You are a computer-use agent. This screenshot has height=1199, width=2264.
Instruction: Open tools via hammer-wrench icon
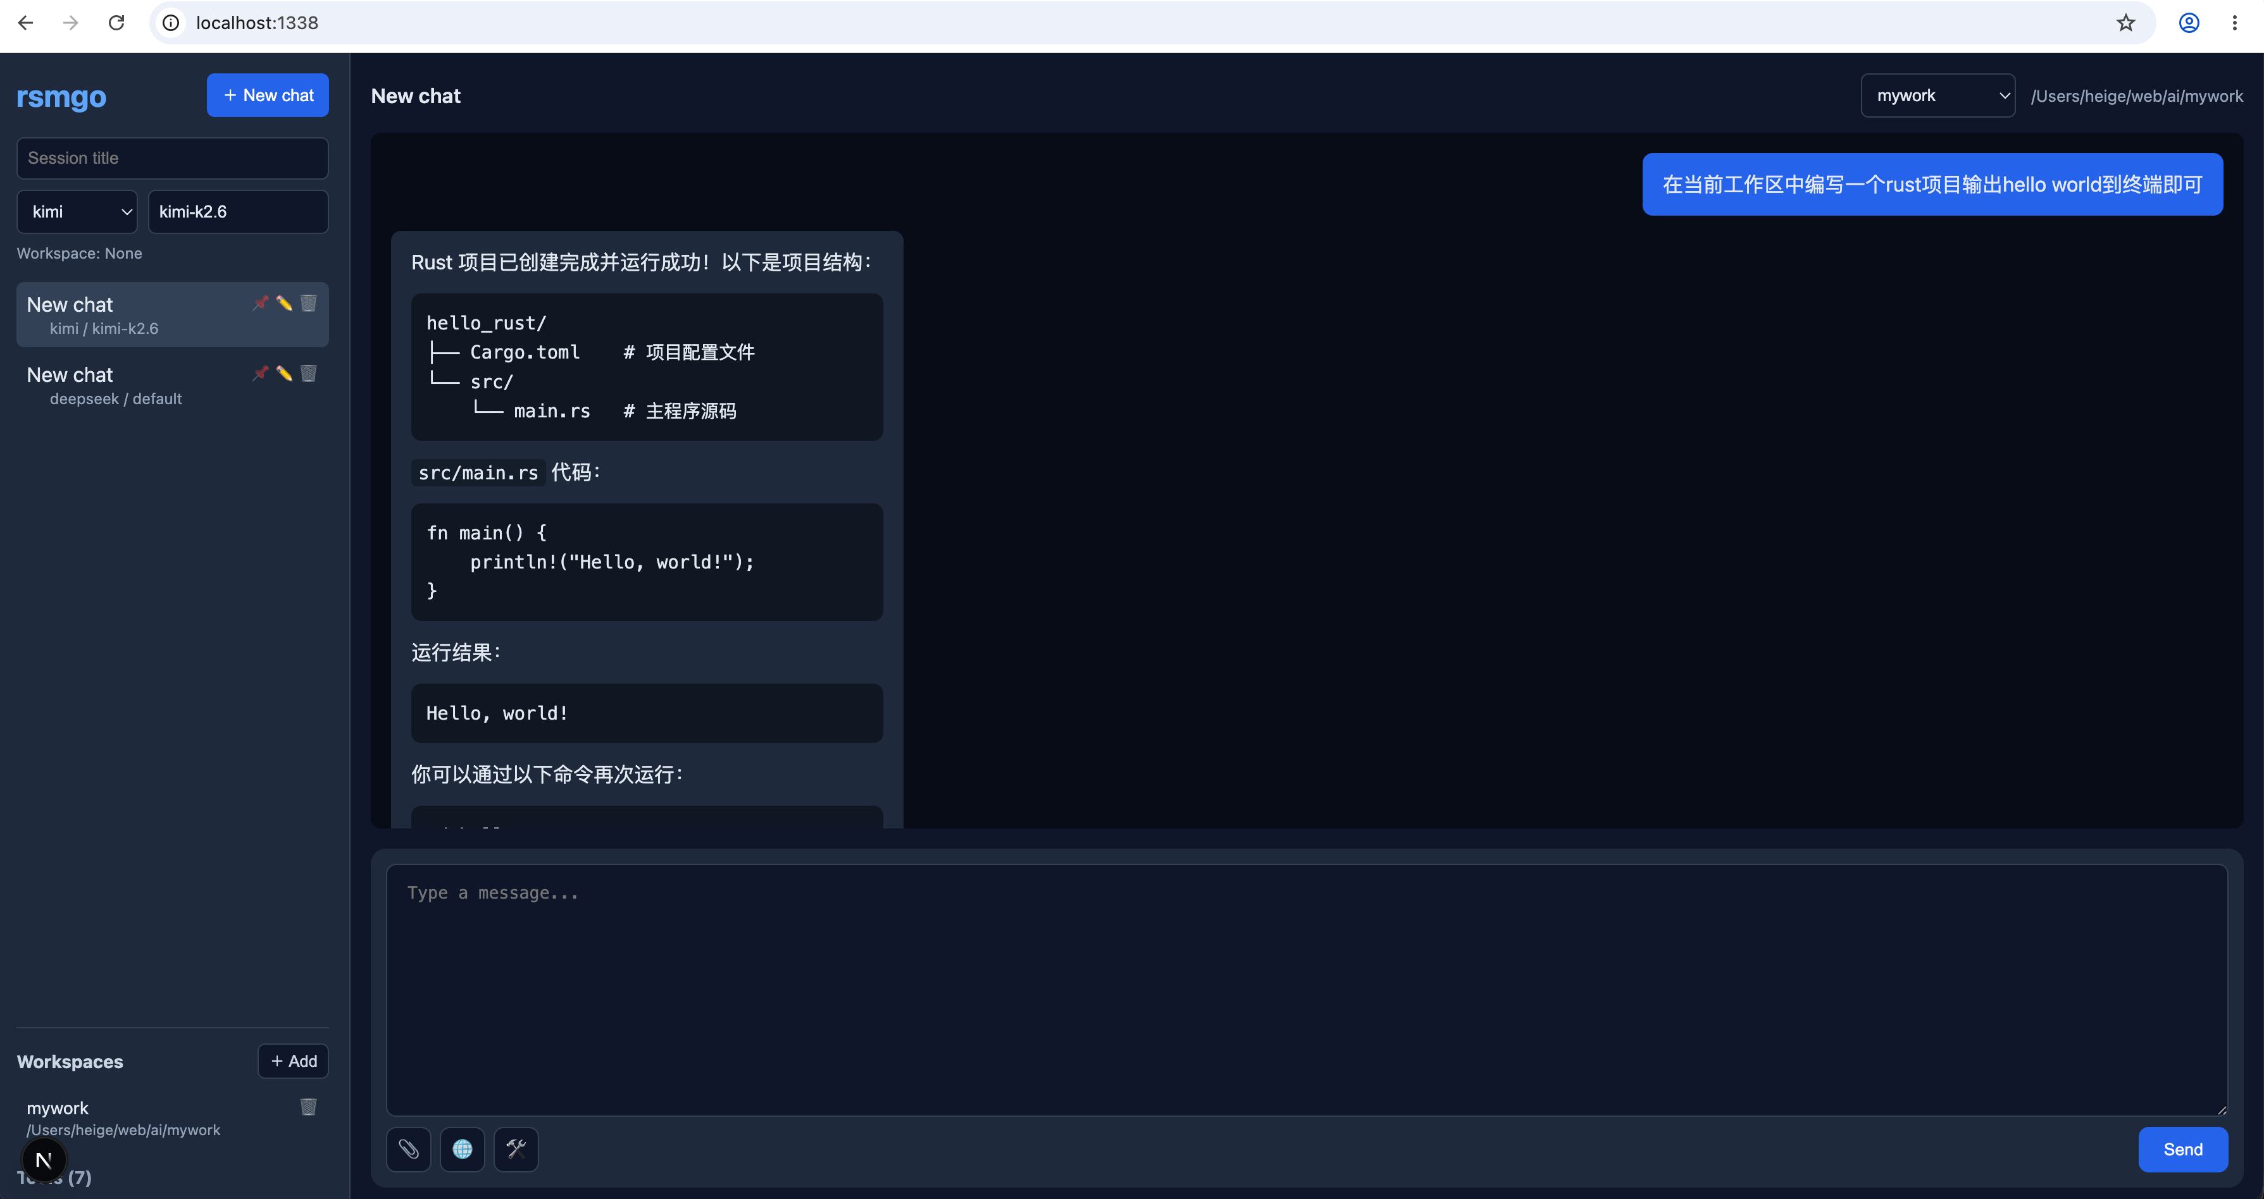pyautogui.click(x=516, y=1149)
